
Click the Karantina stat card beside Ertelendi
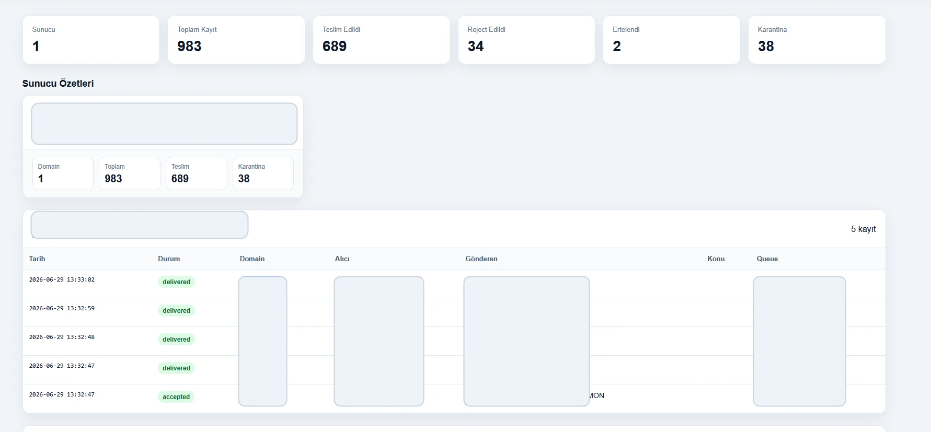point(817,40)
